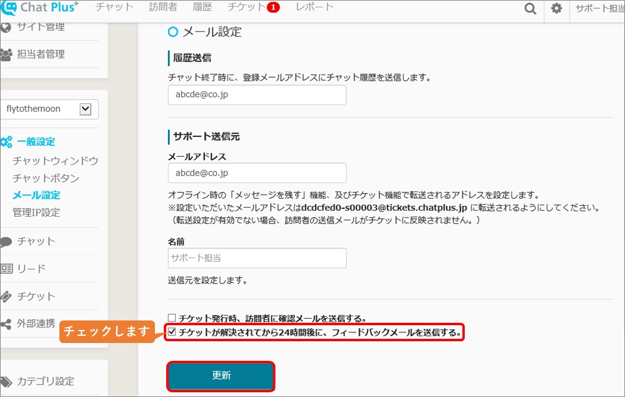625x397 pixels.
Task: Click the サポート送信元 メールアドレス field
Action: click(x=257, y=173)
